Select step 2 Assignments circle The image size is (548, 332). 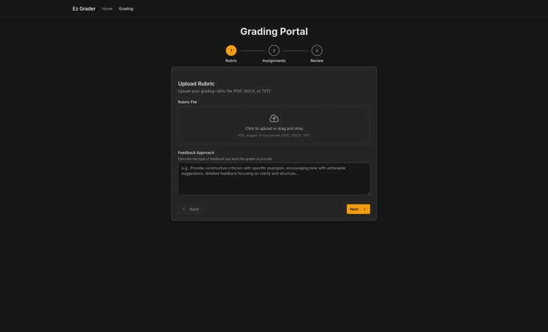pos(274,51)
